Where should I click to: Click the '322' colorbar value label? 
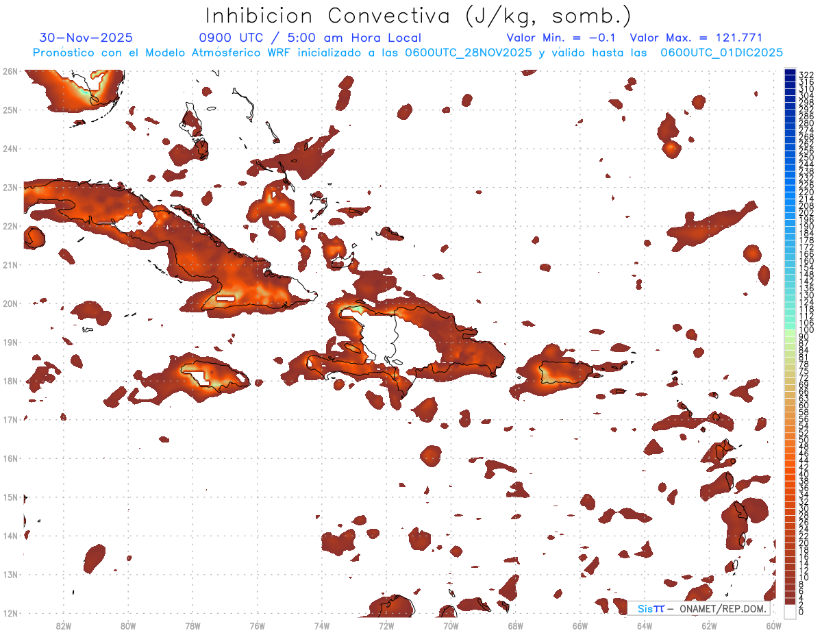pos(806,75)
